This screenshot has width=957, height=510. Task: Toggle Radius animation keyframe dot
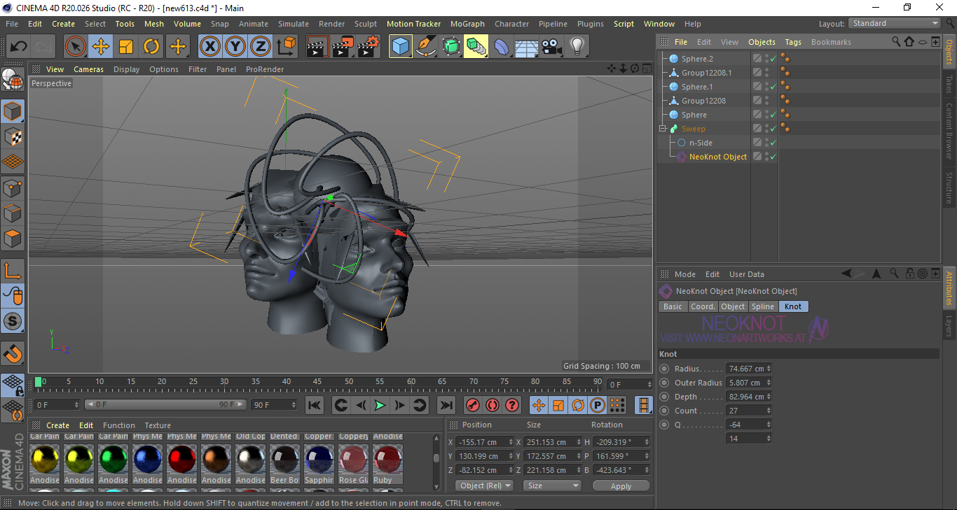(664, 369)
